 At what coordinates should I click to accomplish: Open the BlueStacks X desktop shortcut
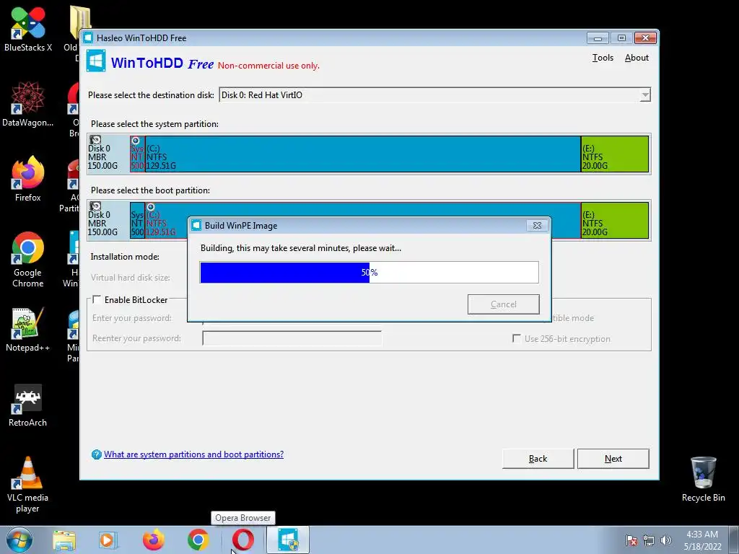[x=28, y=28]
